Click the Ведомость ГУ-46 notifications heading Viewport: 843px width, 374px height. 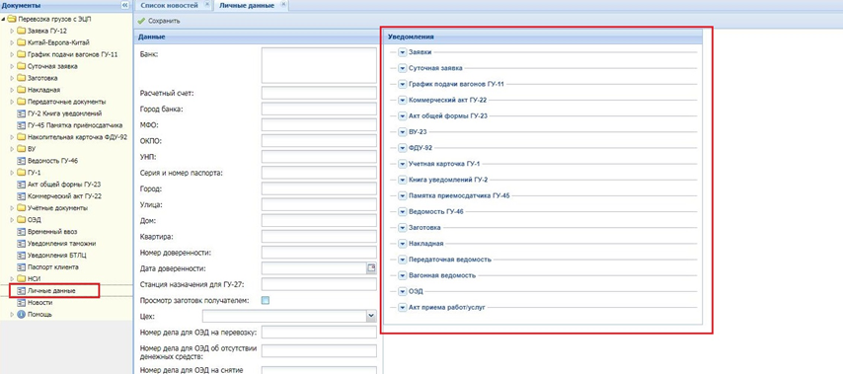[436, 212]
